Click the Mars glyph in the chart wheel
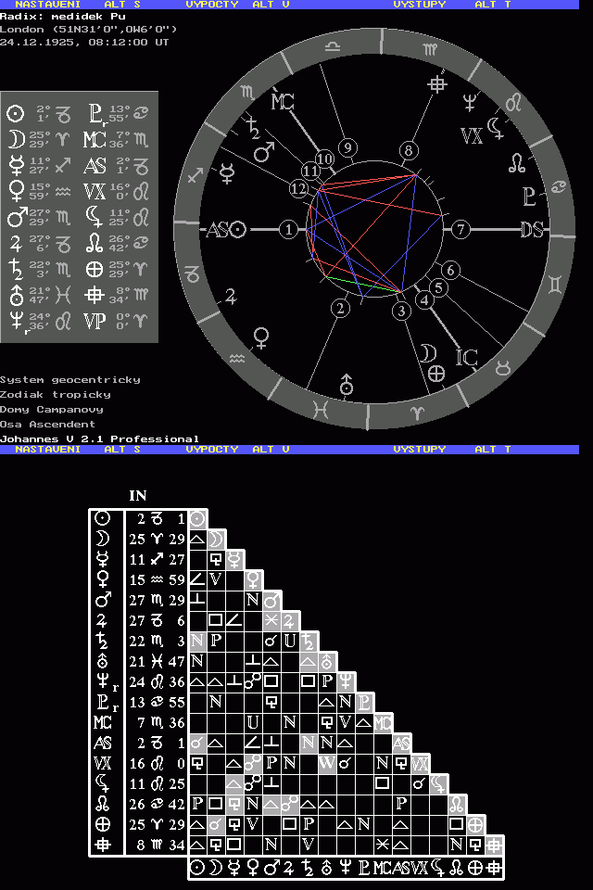The width and height of the screenshot is (593, 890). [x=264, y=152]
